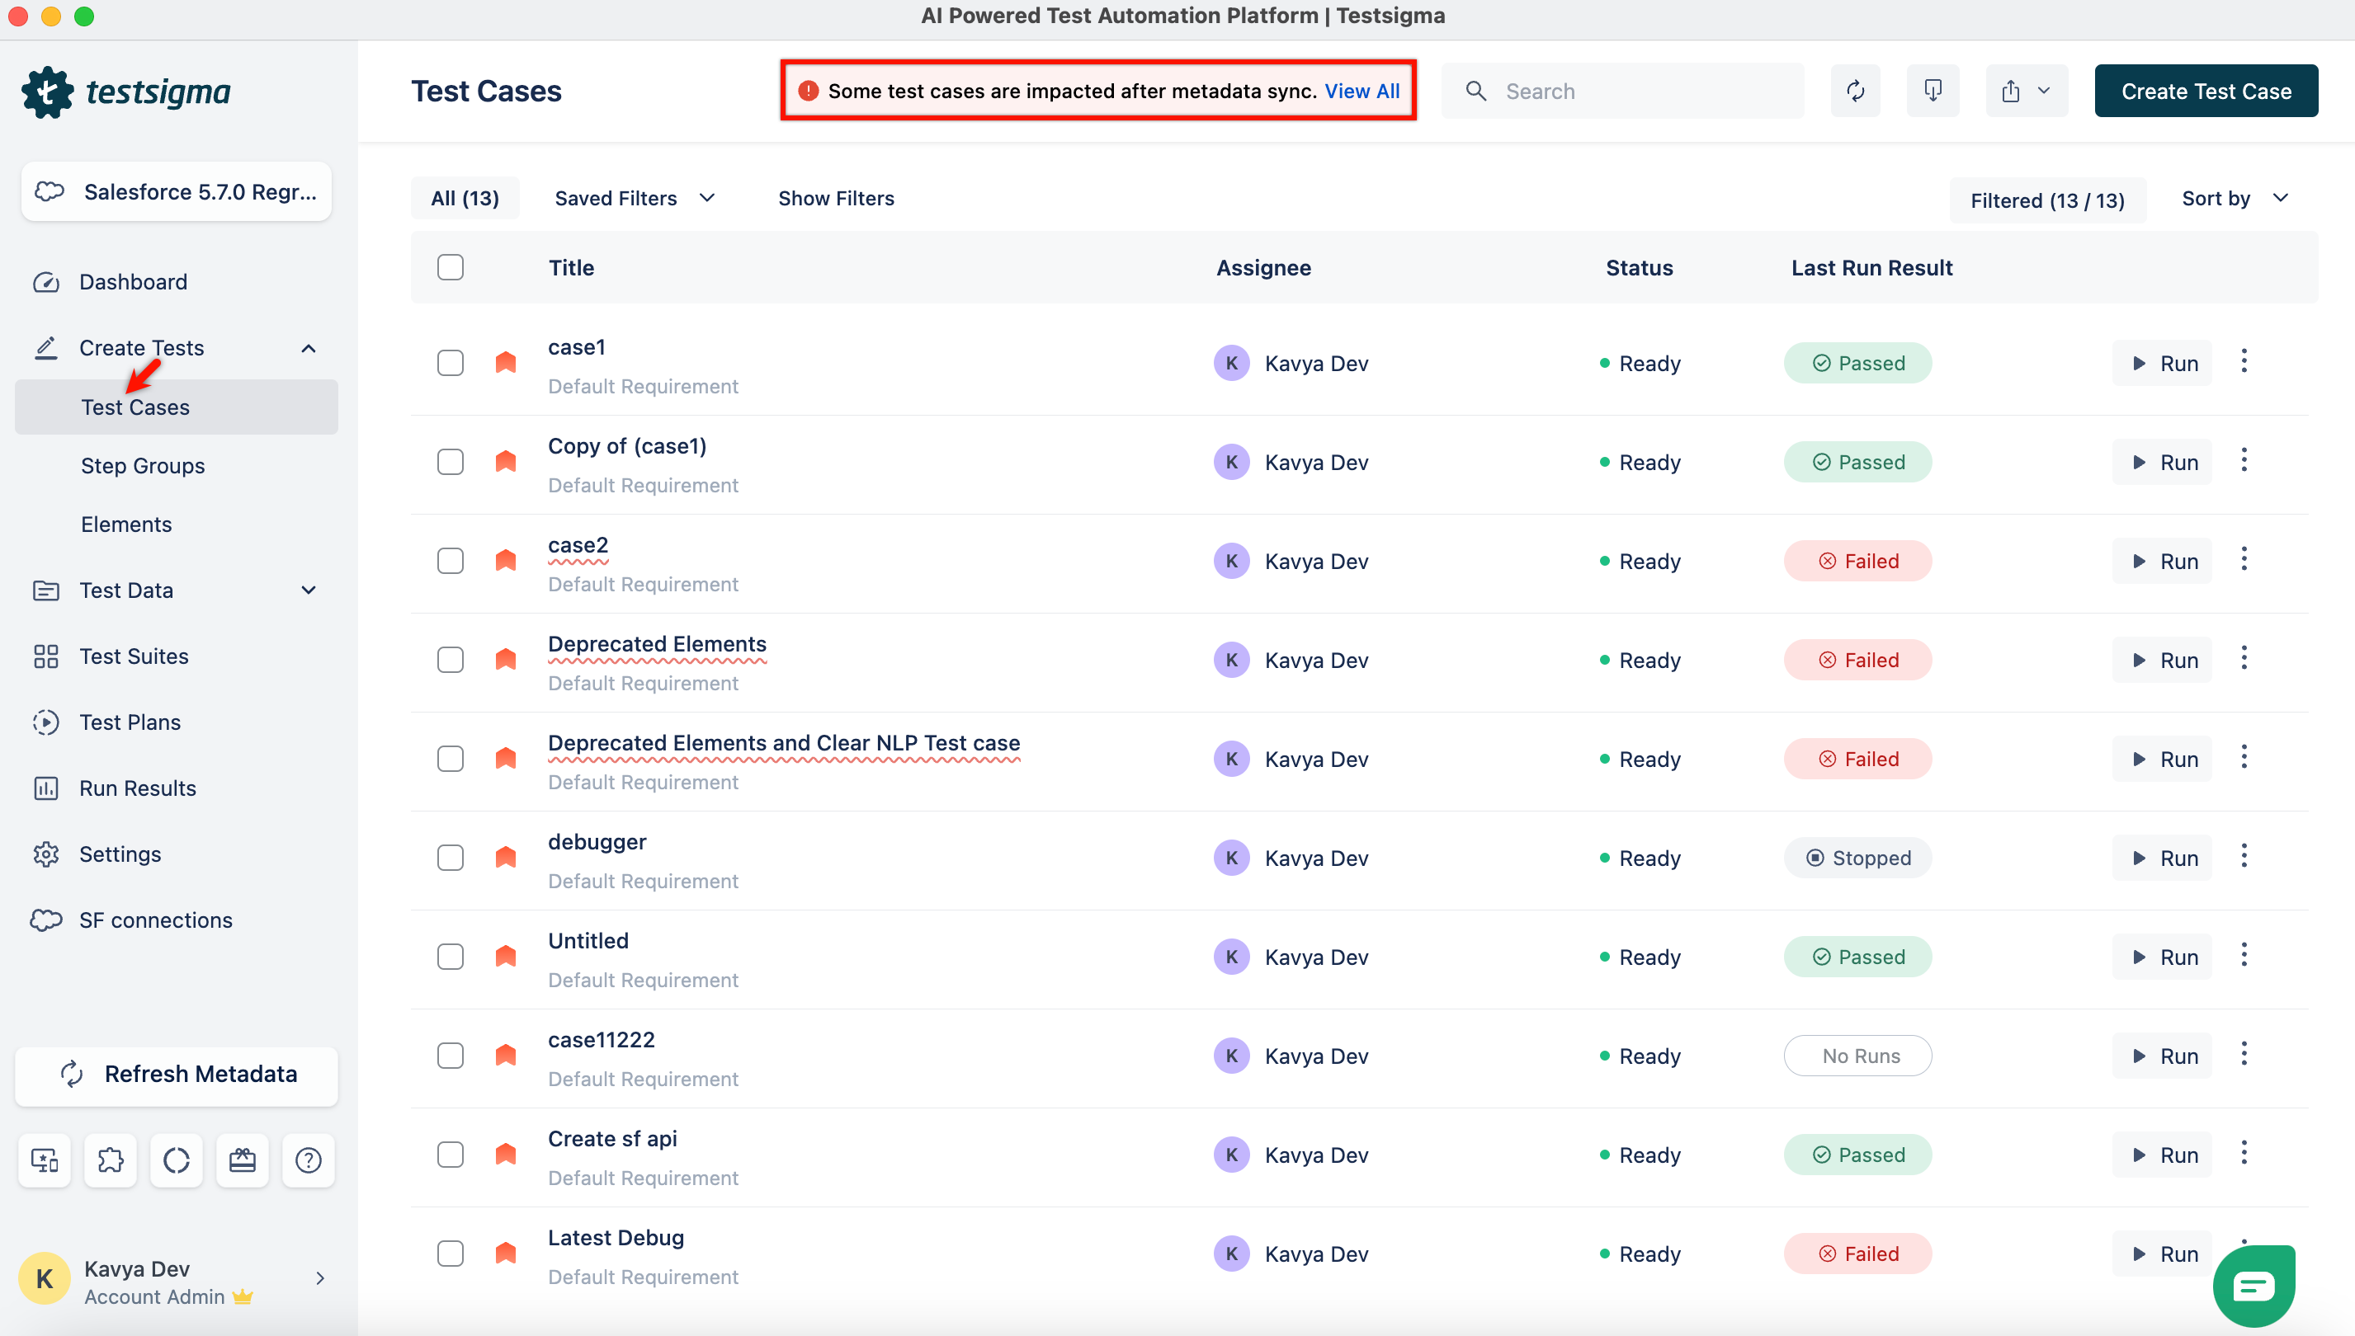Screen dimensions: 2355x1336
Task: Click the monitor devices icon in sidebar footer
Action: coord(44,1160)
